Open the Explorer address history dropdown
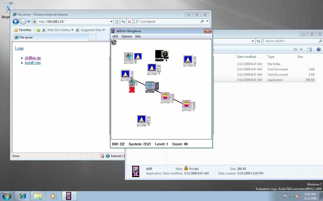 pos(253,41)
